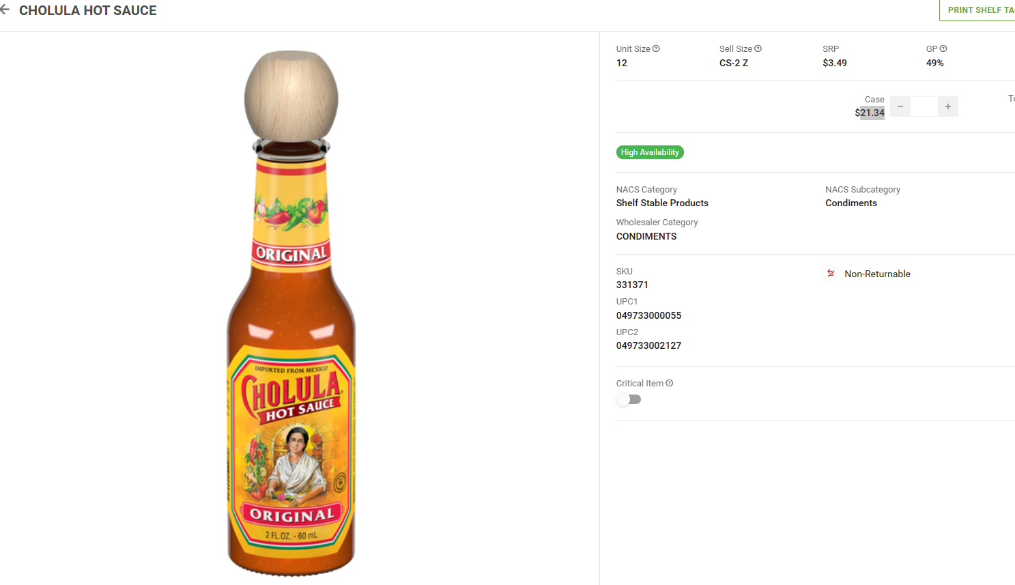Increase case quantity with plus button
The image size is (1015, 585).
tap(948, 106)
